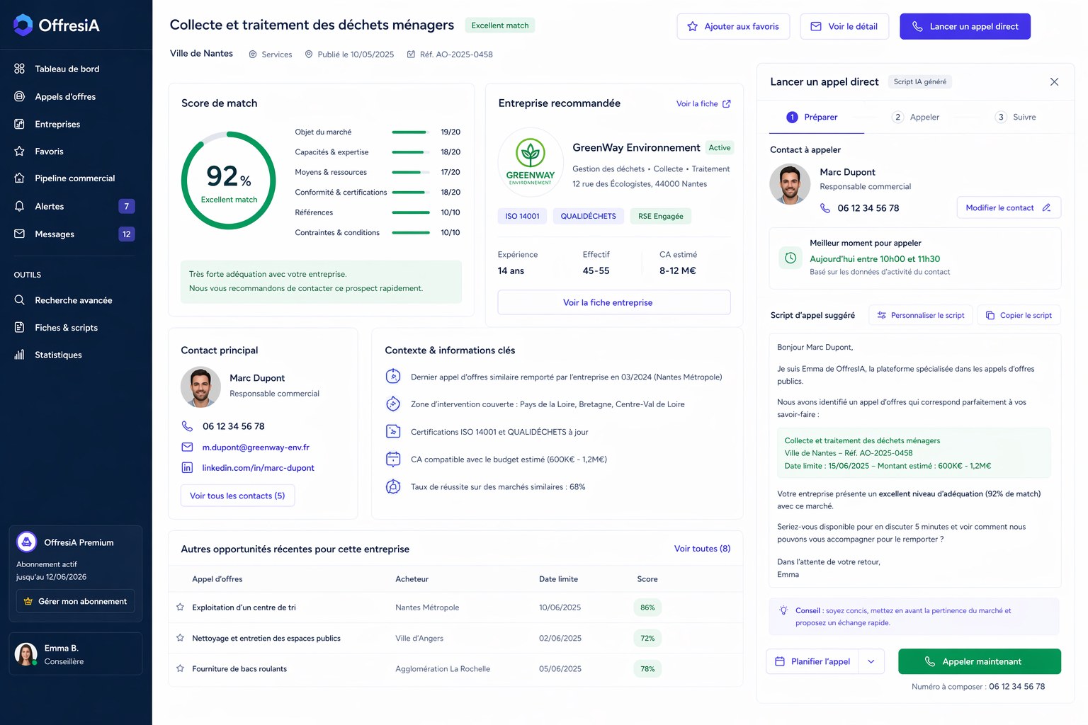This screenshot has height=725, width=1088.
Task: Click the target icon beside Taux de réussite
Action: [393, 487]
